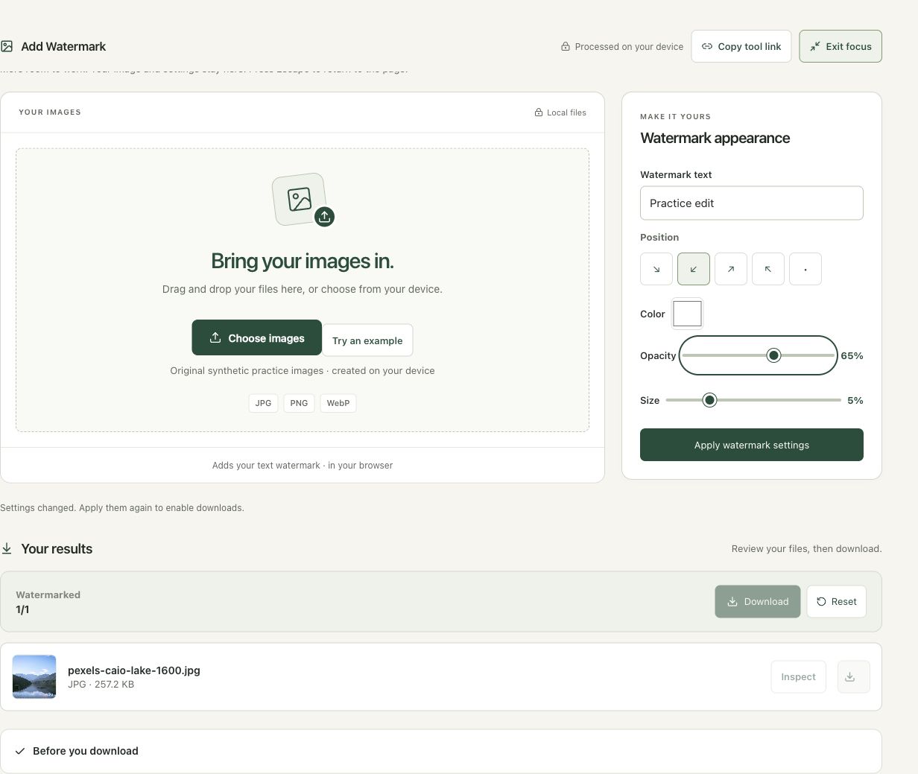Click the Size slider handle
918x774 pixels.
click(x=709, y=400)
